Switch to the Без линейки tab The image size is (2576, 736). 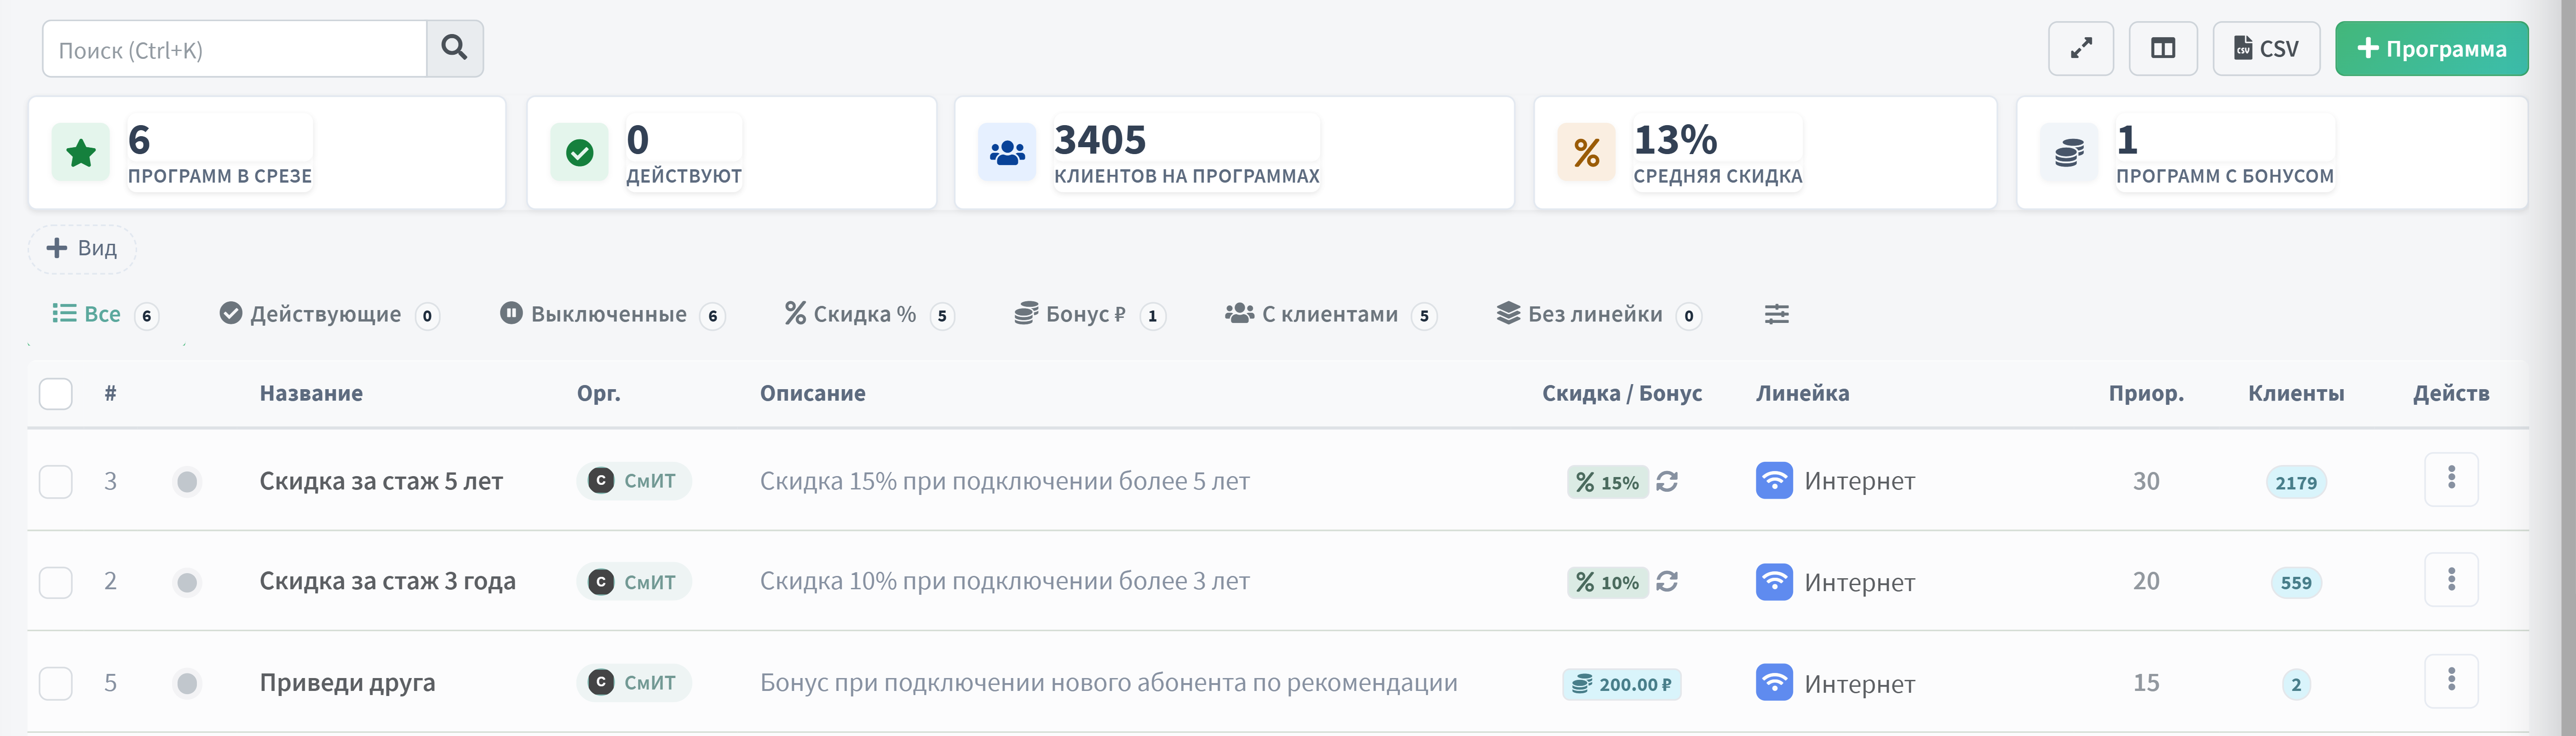point(1599,314)
